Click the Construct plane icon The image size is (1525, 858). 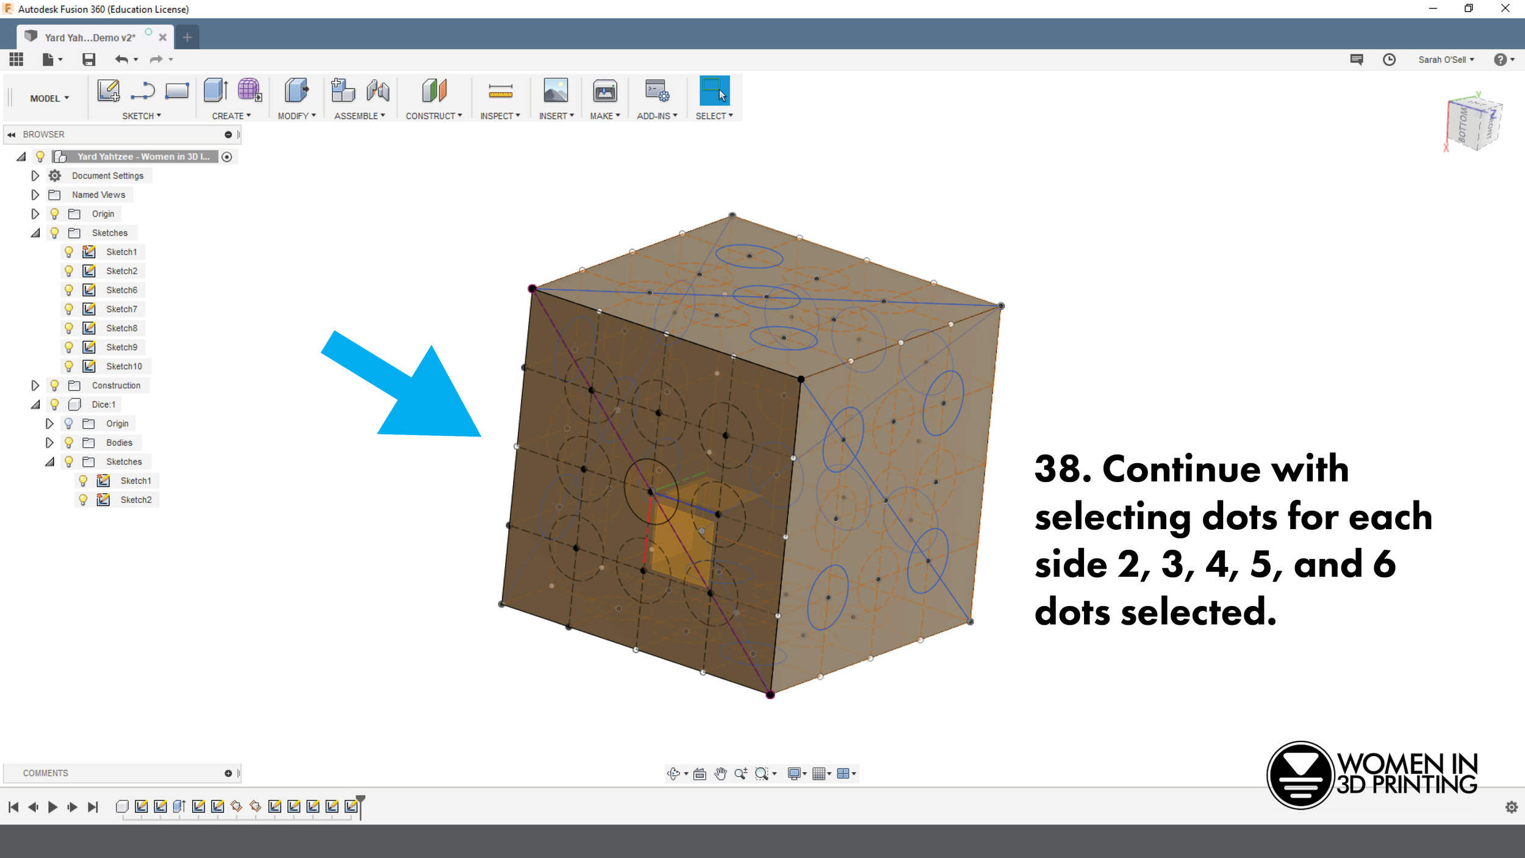point(434,90)
